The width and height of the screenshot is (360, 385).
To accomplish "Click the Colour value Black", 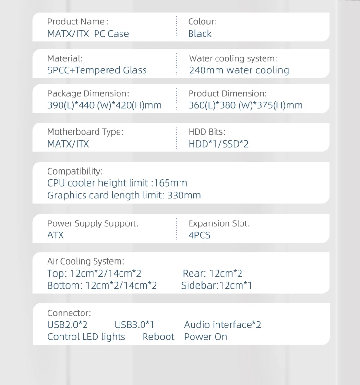I will click(200, 34).
